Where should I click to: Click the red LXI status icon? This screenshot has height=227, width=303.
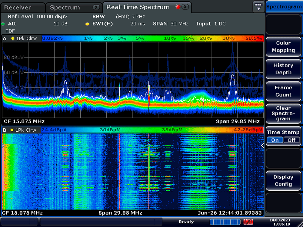(x=248, y=222)
